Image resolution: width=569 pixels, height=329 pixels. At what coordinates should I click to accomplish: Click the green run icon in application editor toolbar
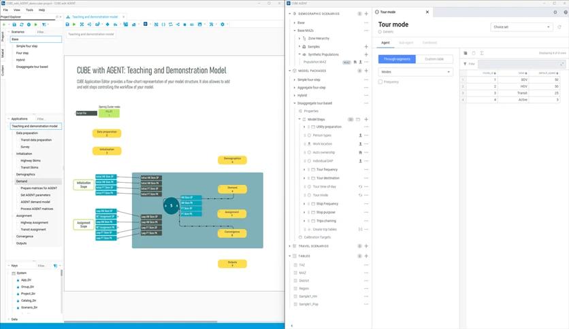click(74, 24)
